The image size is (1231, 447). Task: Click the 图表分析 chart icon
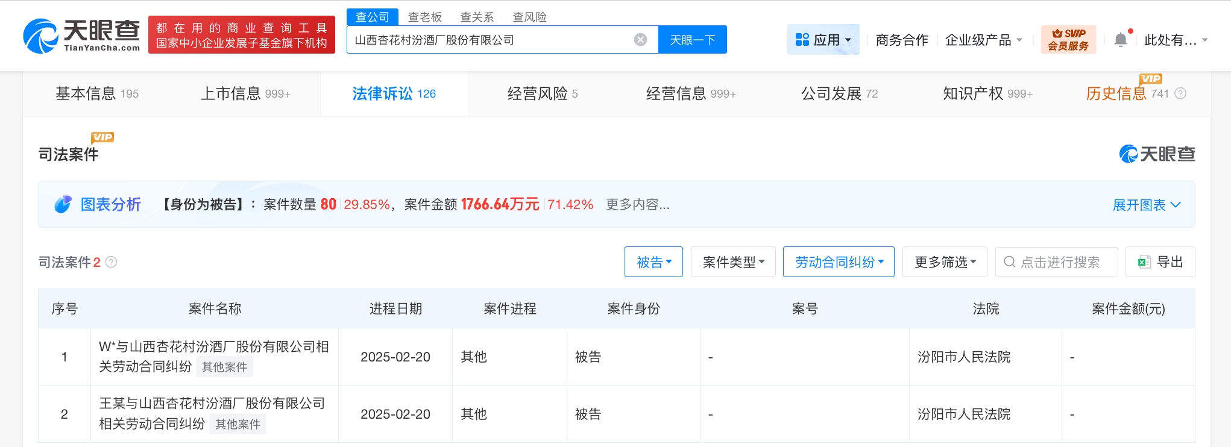[x=63, y=205]
